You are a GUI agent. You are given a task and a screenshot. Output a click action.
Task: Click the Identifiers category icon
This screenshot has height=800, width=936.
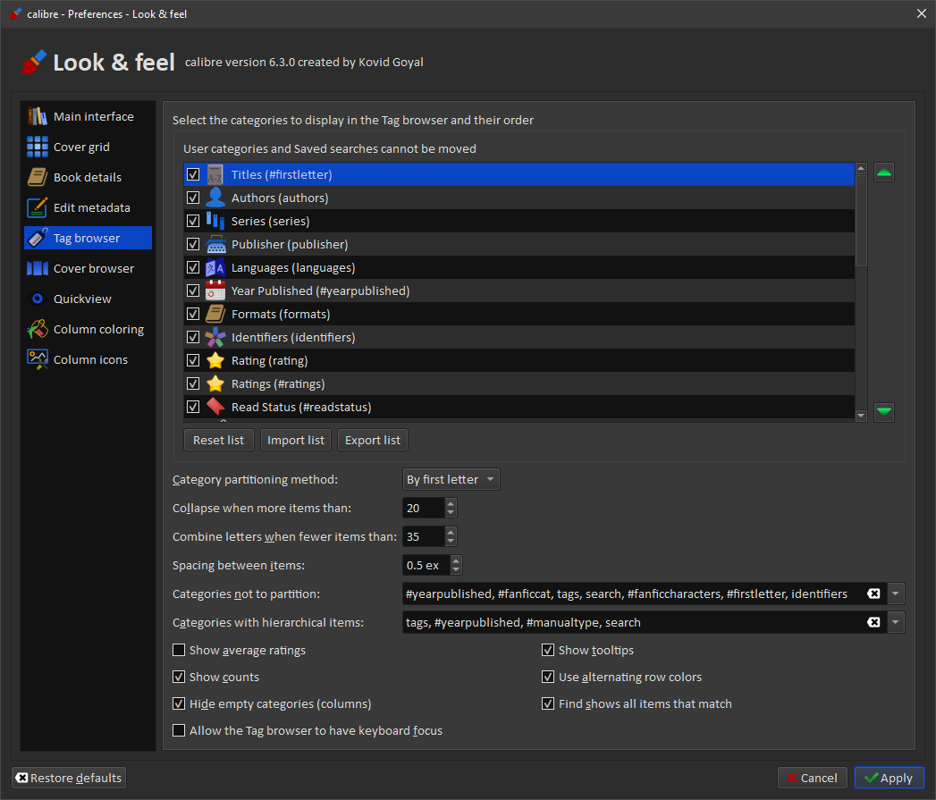pyautogui.click(x=215, y=337)
